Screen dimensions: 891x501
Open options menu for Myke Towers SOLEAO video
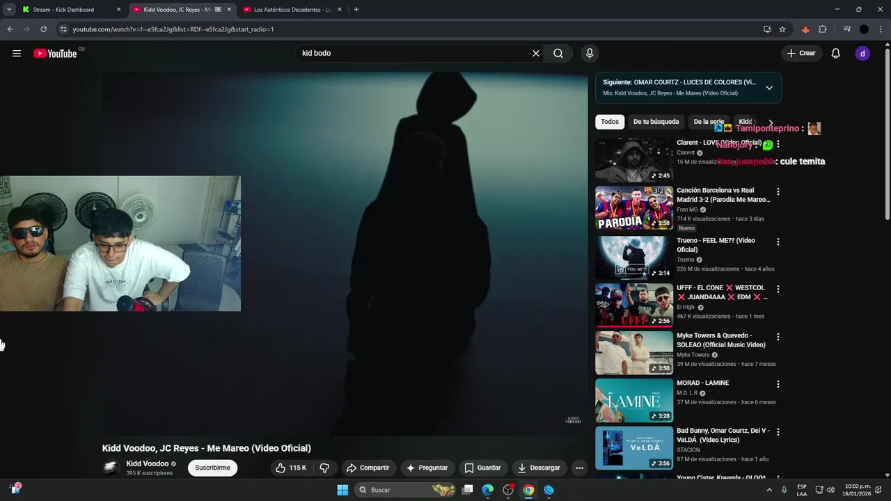[x=778, y=337]
